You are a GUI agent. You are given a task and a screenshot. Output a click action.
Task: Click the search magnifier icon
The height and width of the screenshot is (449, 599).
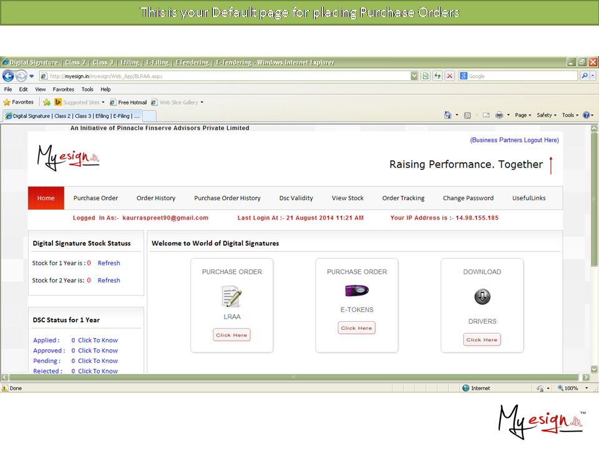pyautogui.click(x=585, y=76)
